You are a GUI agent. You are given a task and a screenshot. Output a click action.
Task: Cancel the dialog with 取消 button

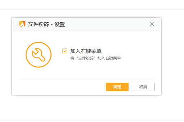[x=143, y=87]
